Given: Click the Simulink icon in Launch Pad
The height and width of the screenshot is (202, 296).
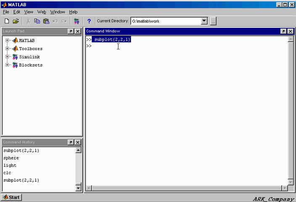Looking at the screenshot, I should tap(15, 57).
